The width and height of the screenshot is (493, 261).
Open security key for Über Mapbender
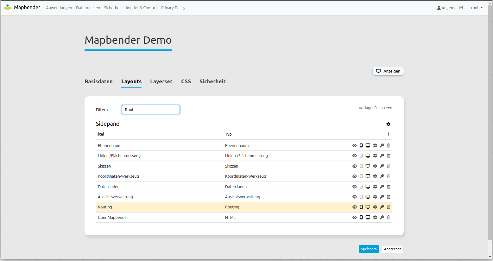point(382,217)
